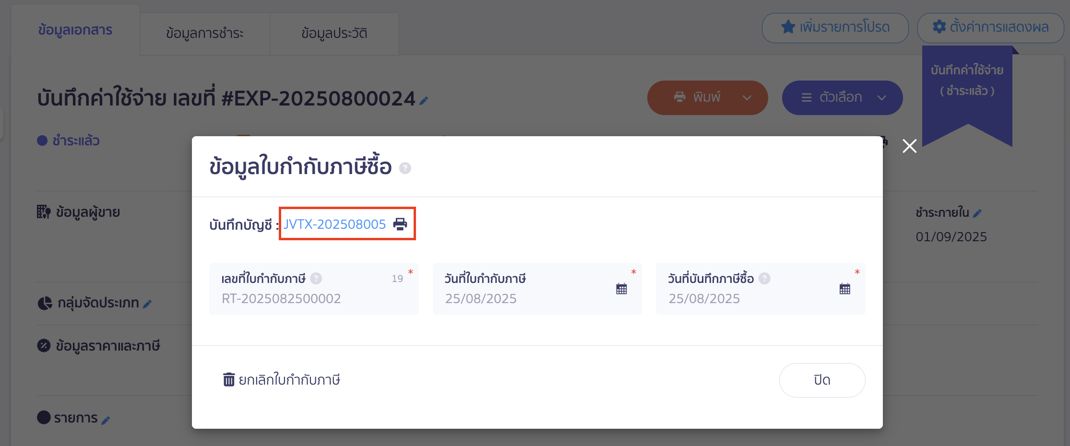Click the ข้อมูลราคาและภาษี section heading
The width and height of the screenshot is (1070, 446).
pos(108,346)
